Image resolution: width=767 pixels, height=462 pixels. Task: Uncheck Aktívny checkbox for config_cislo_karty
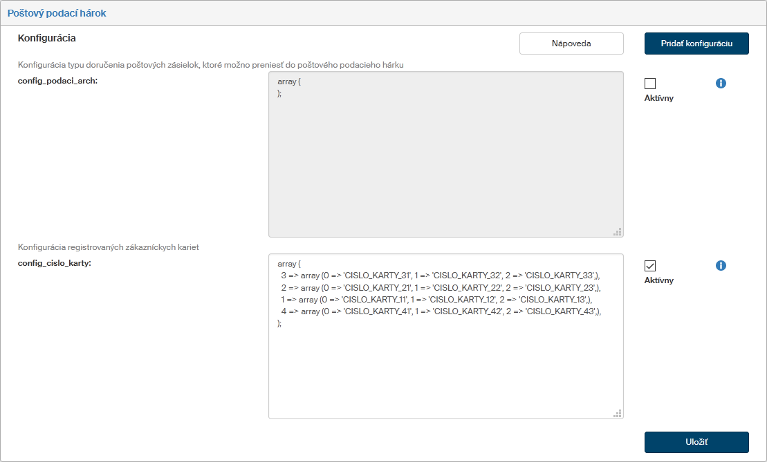click(650, 266)
